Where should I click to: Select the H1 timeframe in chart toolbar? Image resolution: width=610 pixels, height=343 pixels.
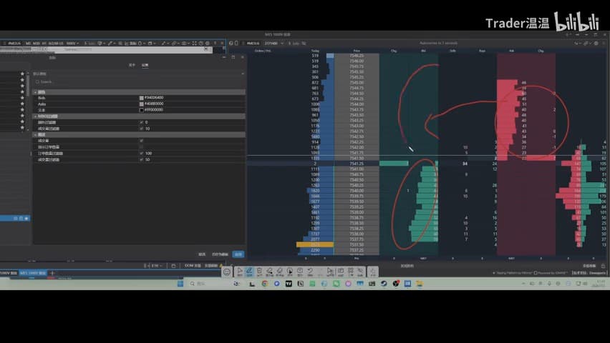click(x=44, y=43)
